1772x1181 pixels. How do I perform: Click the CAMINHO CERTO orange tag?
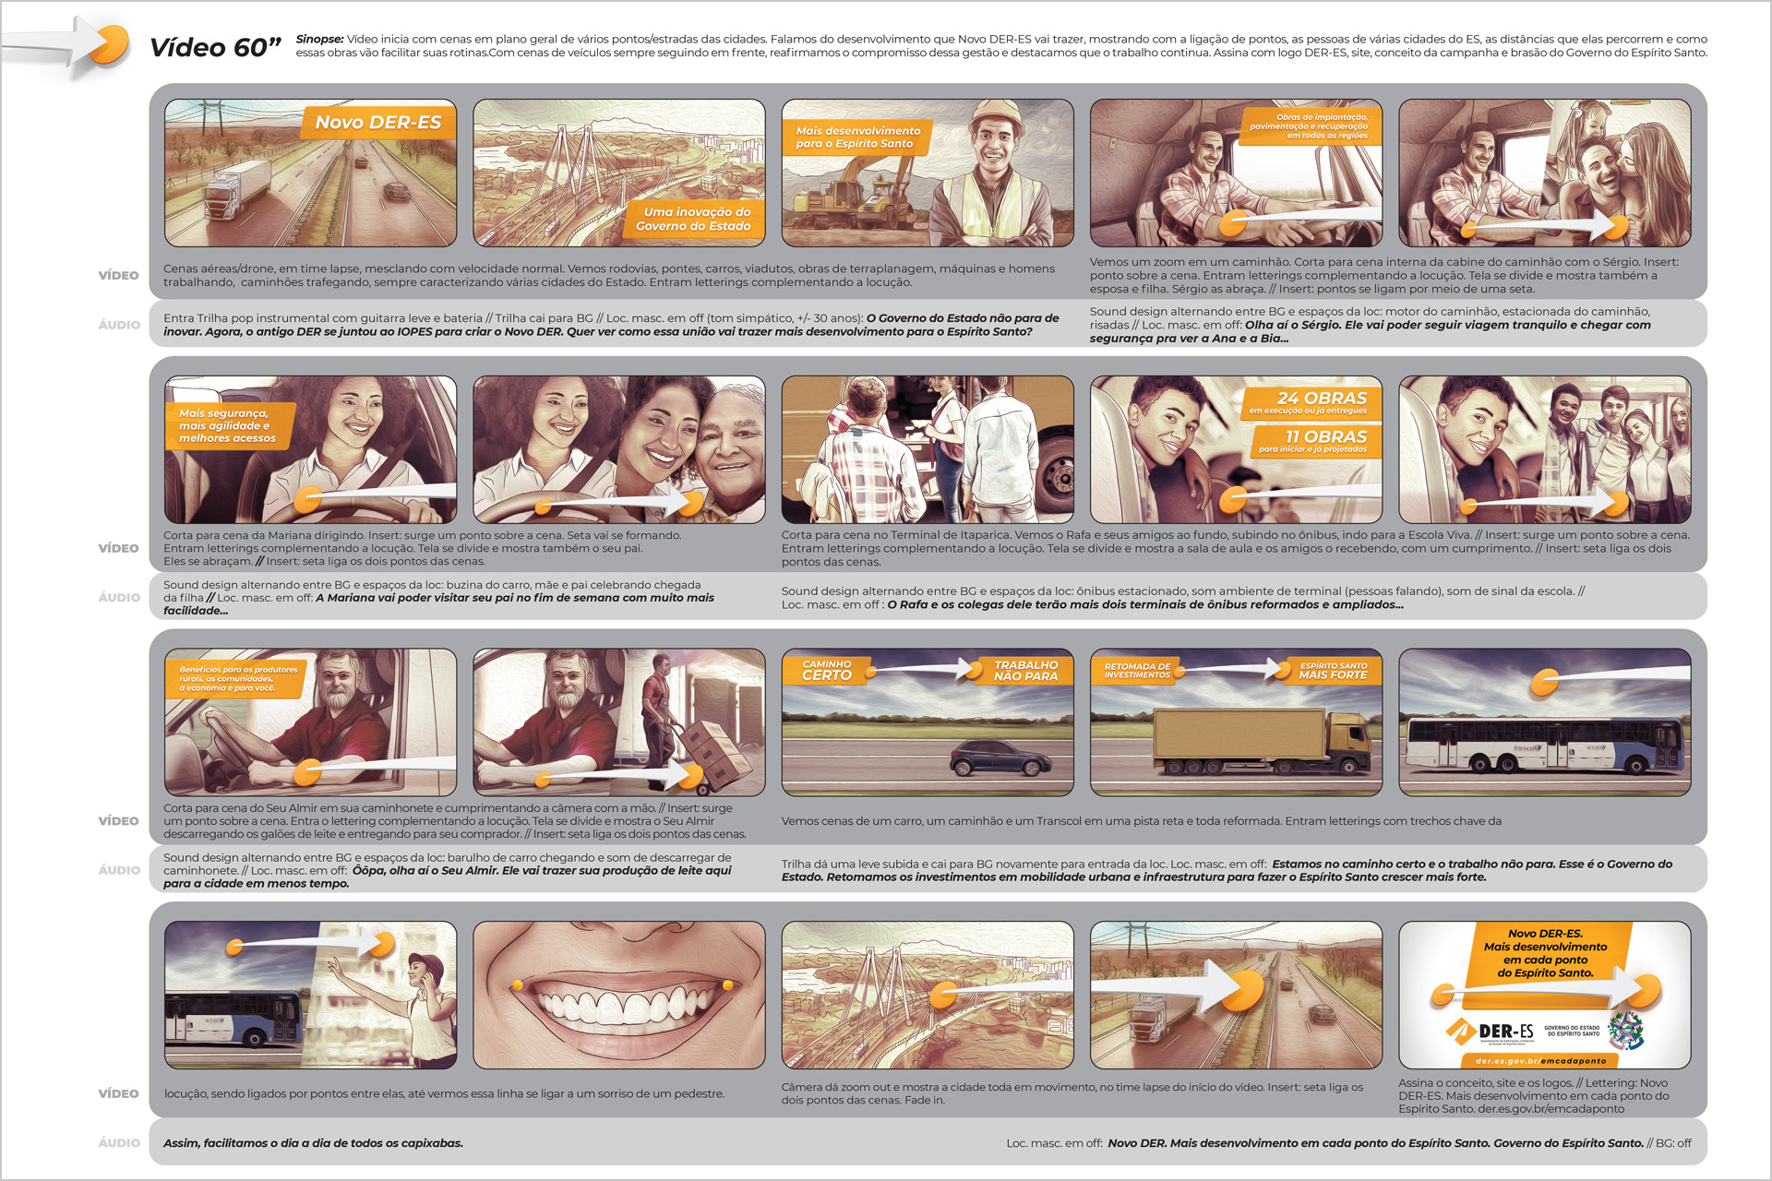coord(826,671)
